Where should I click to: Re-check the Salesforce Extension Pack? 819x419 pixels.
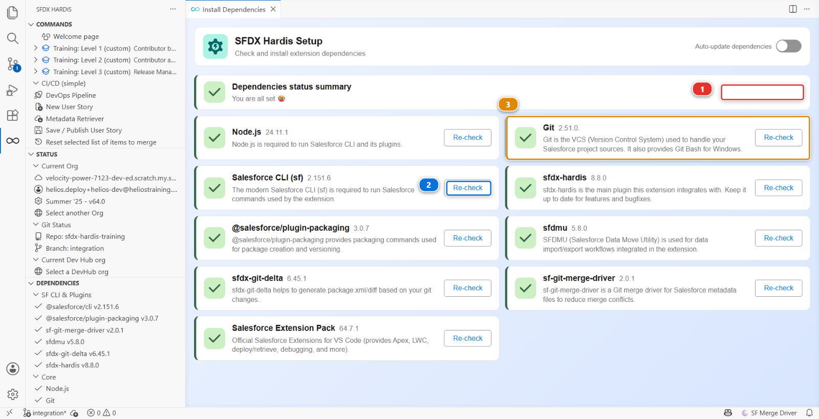467,338
